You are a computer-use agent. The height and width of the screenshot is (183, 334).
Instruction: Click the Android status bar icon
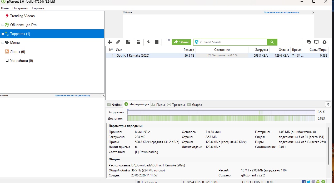coord(318,182)
